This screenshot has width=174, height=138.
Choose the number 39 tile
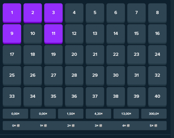pyautogui.click(x=136, y=97)
